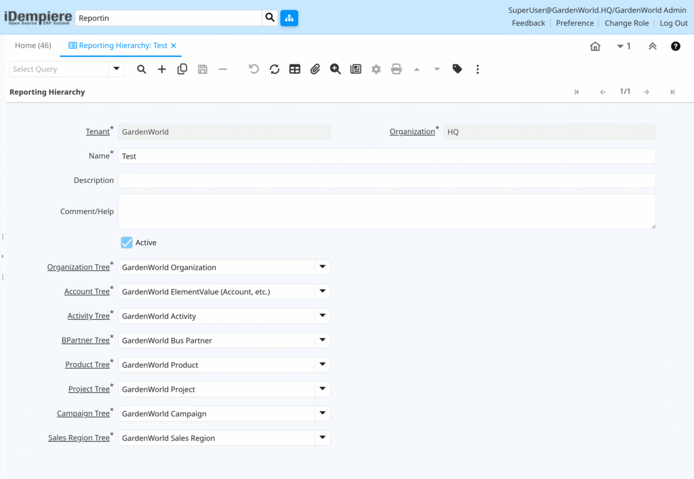Open the Preference link

pos(575,23)
